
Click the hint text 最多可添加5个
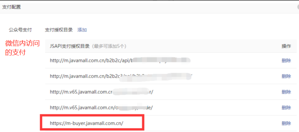109,46
